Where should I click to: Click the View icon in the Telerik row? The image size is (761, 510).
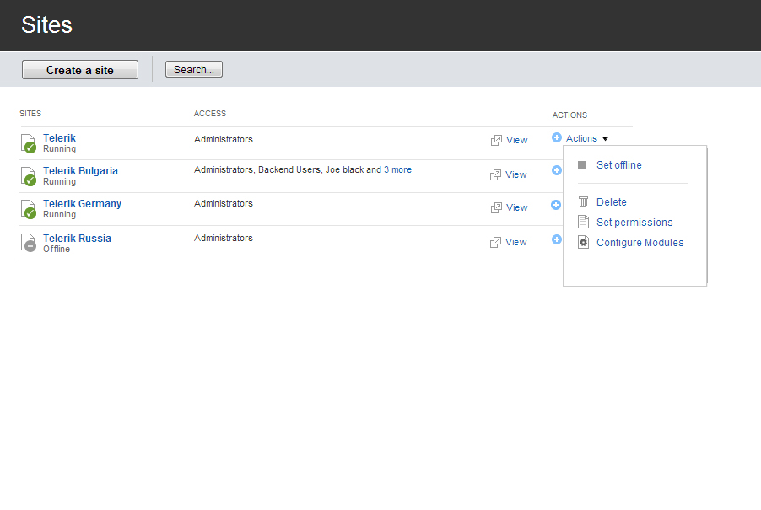click(x=496, y=140)
